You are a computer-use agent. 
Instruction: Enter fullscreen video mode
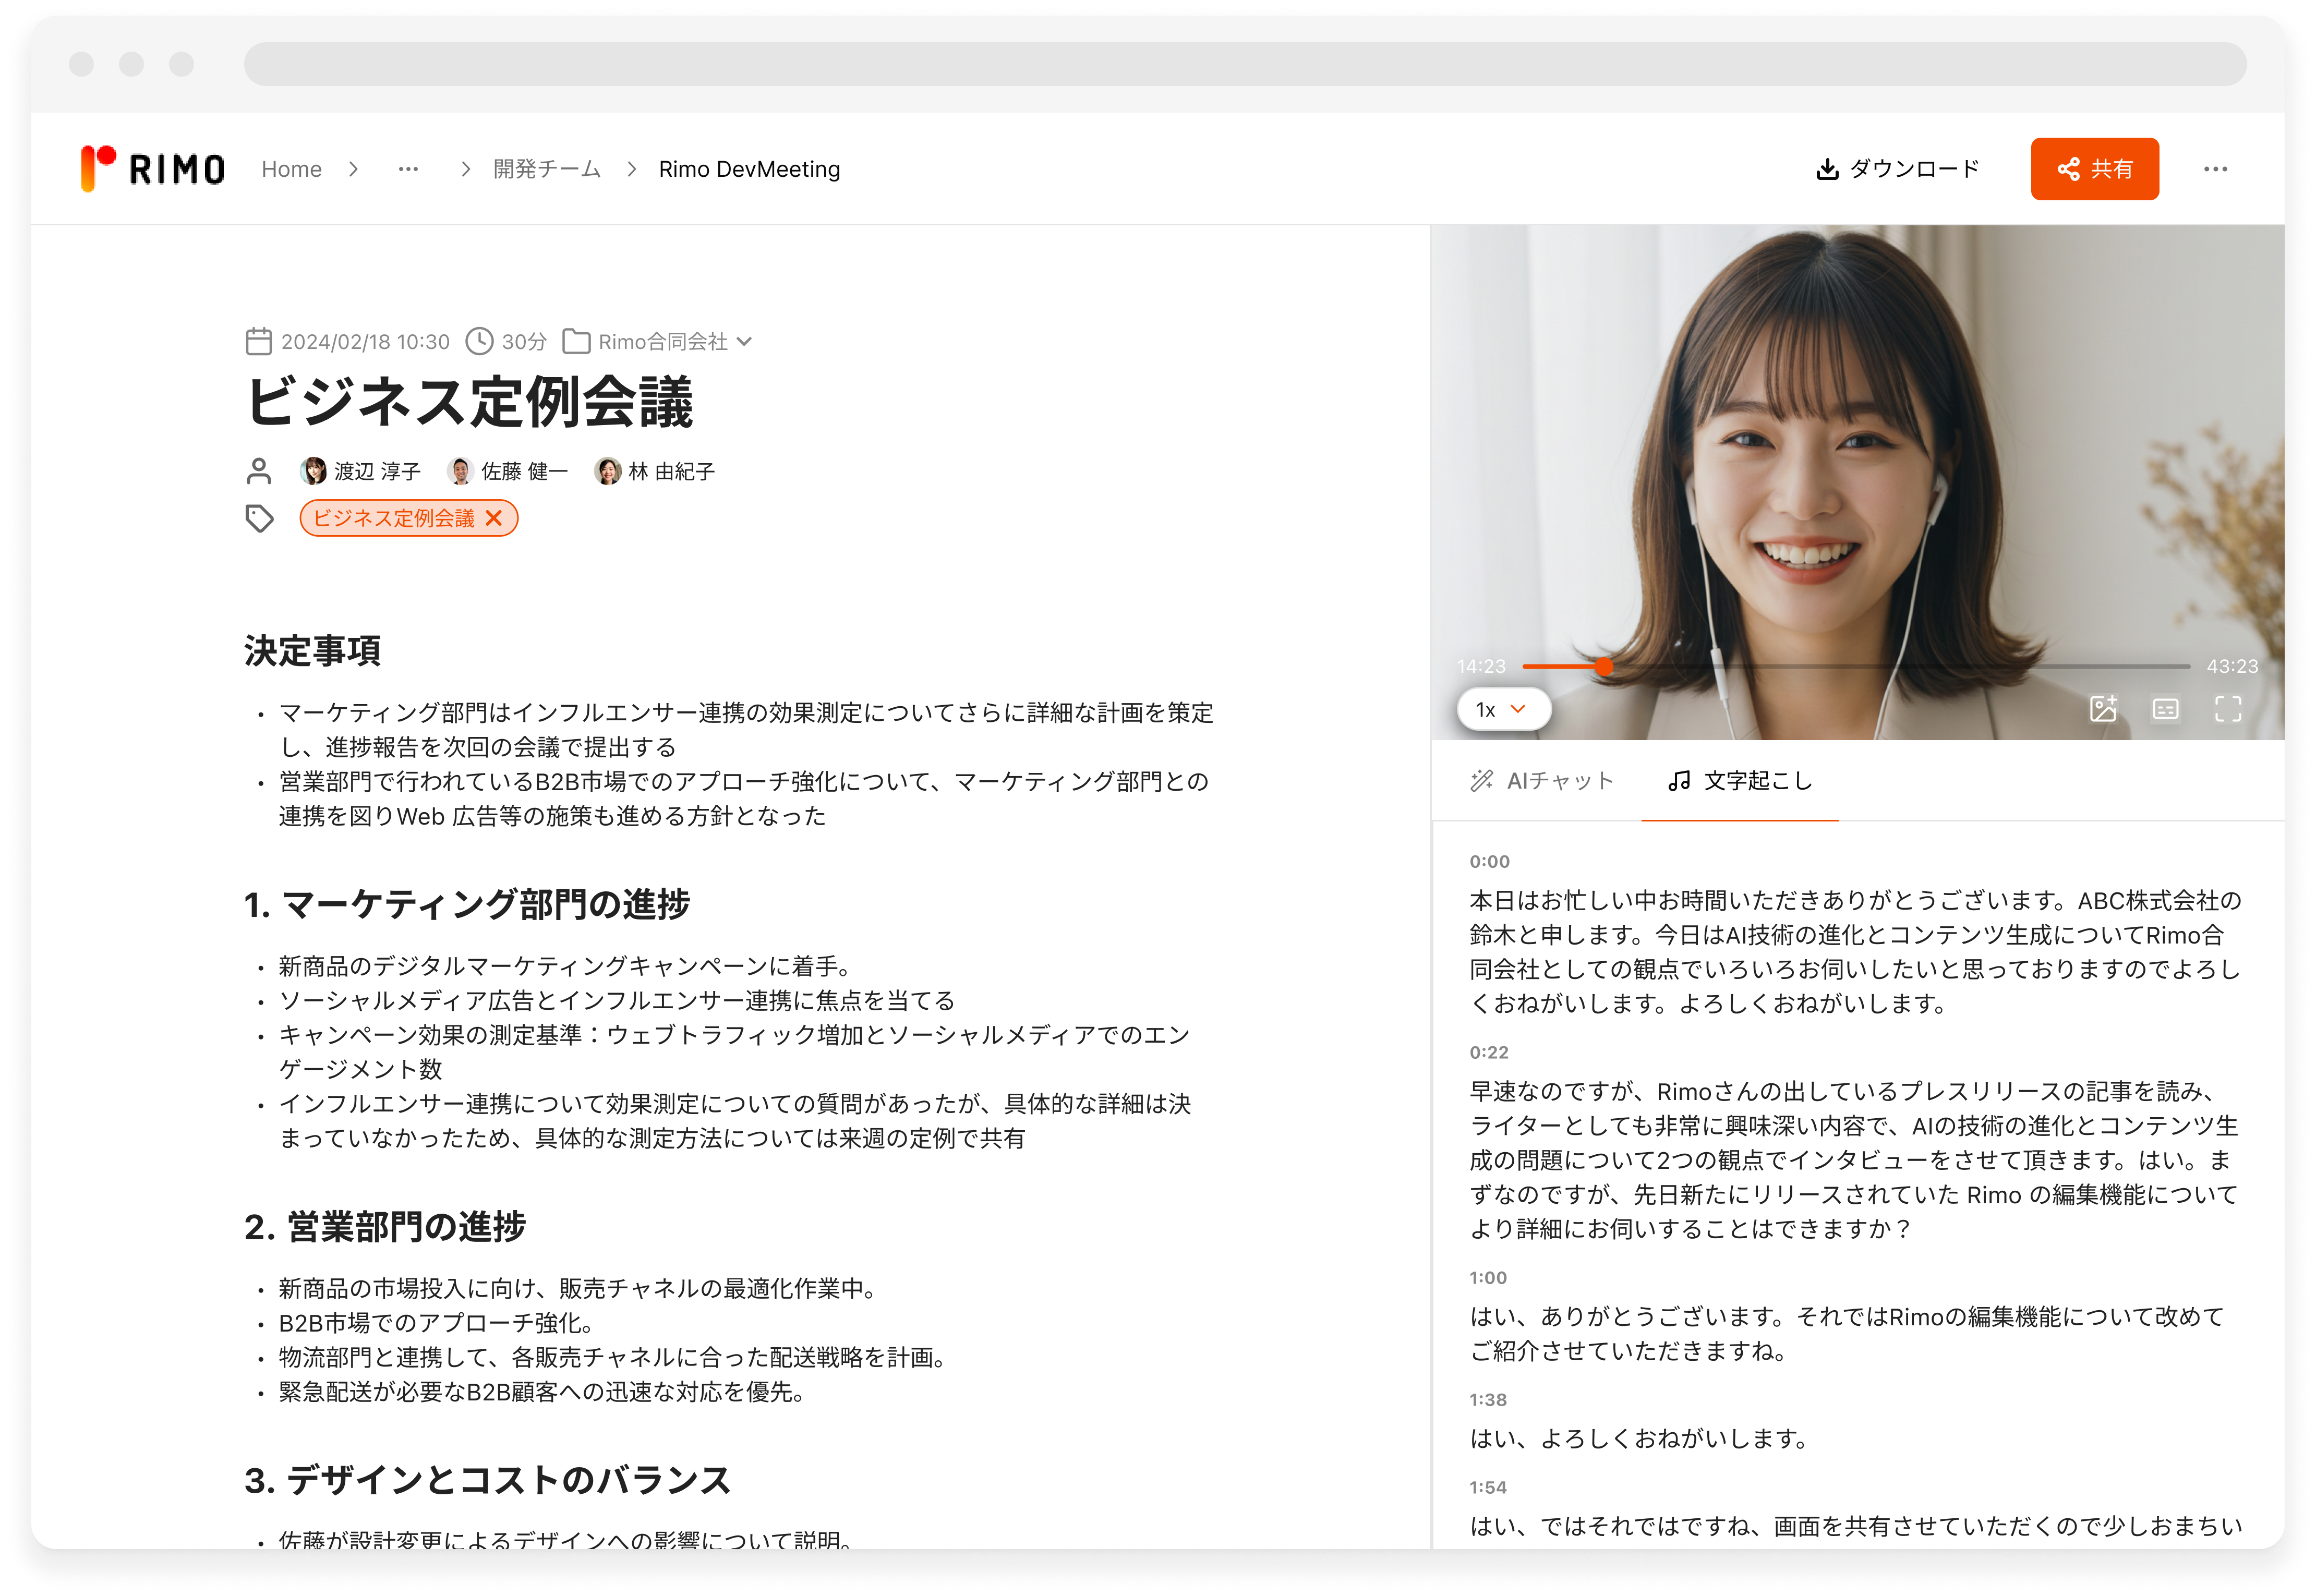pos(2228,709)
